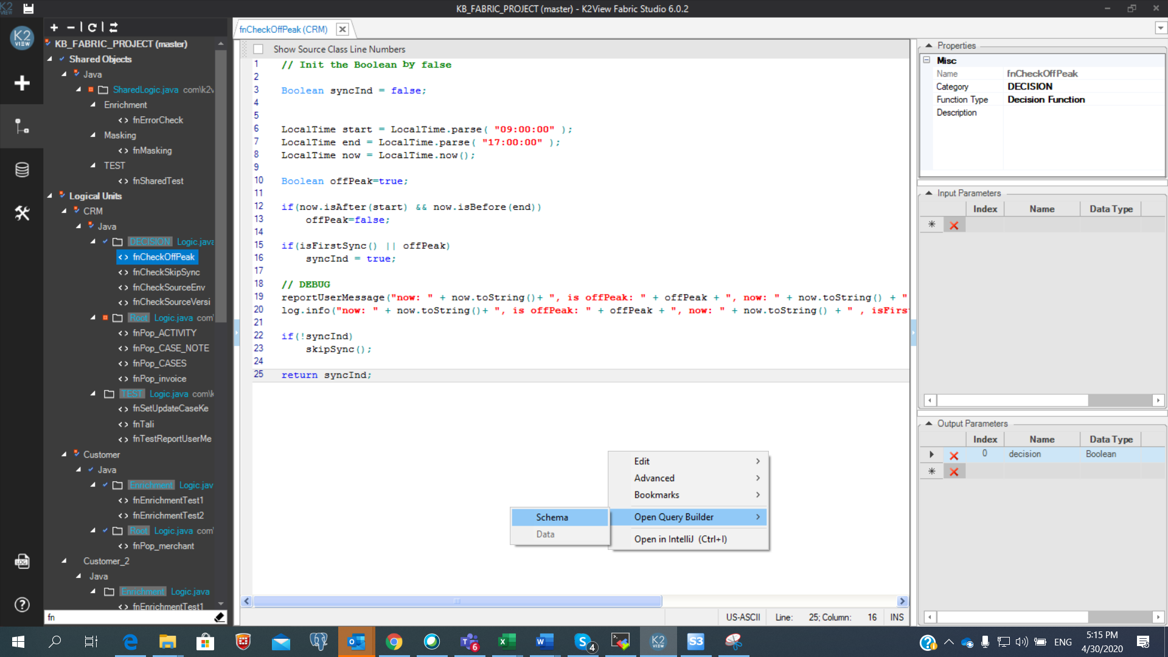Select Data in the submenu
The width and height of the screenshot is (1168, 657).
point(560,534)
